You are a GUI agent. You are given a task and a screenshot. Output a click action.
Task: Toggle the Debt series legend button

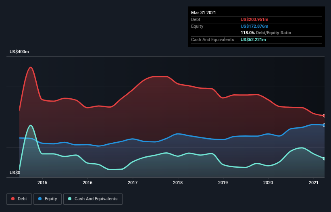tap(19, 199)
